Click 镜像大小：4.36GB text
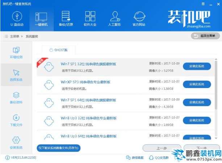222x163 pixels. pos(161,107)
